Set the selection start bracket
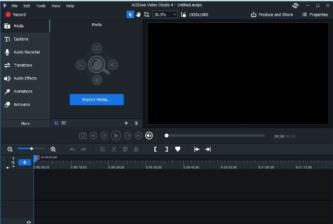 (155, 149)
